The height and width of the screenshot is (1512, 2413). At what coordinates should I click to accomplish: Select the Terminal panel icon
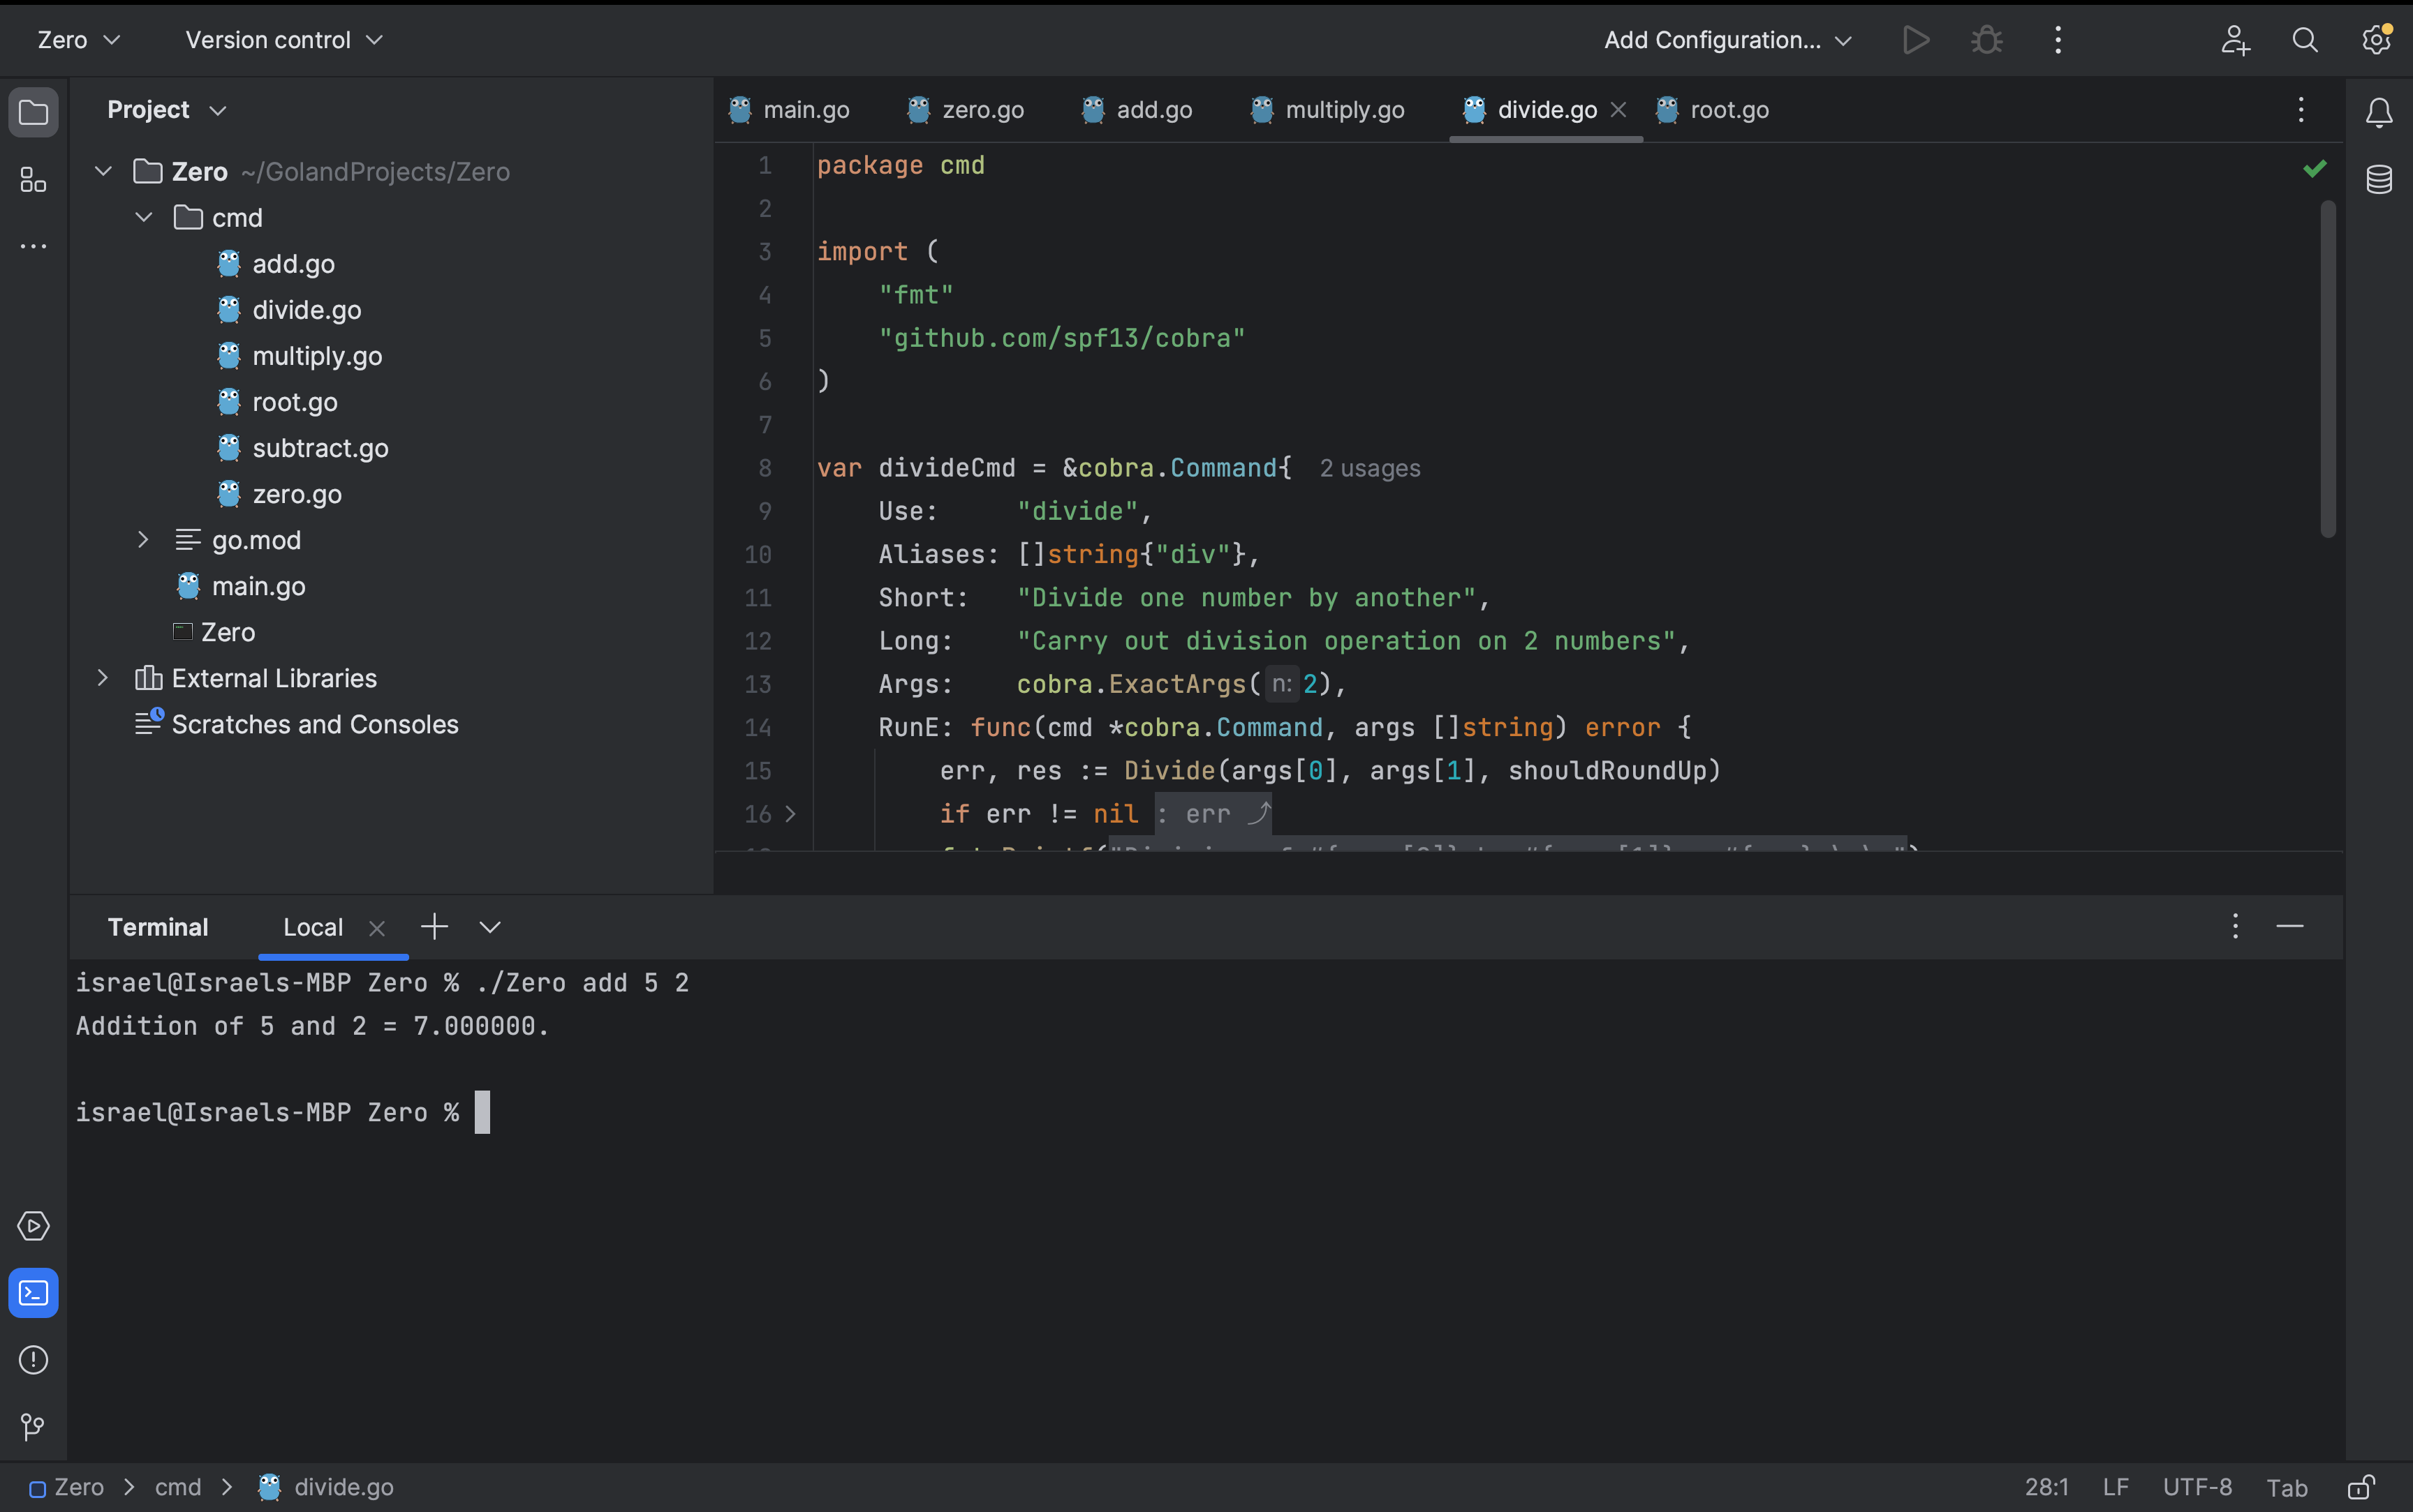coord(35,1292)
